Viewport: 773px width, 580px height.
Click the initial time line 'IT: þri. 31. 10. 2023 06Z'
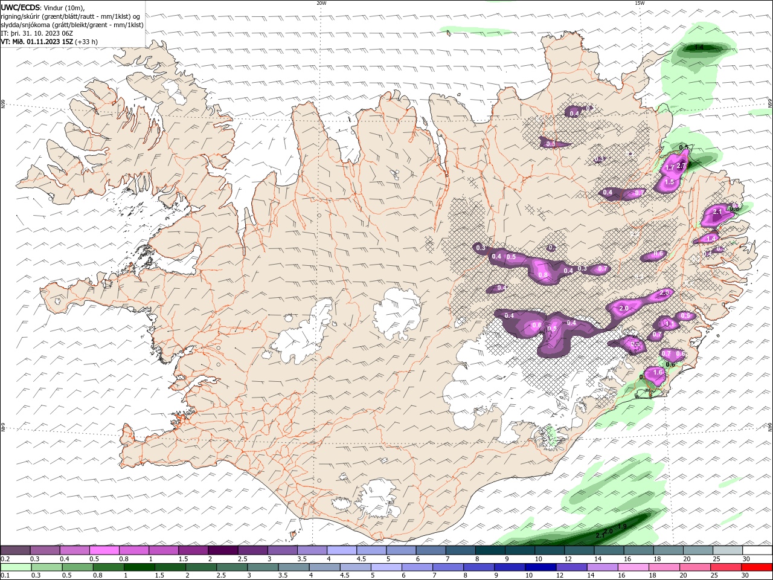37,33
